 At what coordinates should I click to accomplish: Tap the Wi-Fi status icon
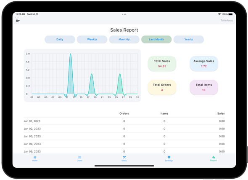click(x=219, y=14)
